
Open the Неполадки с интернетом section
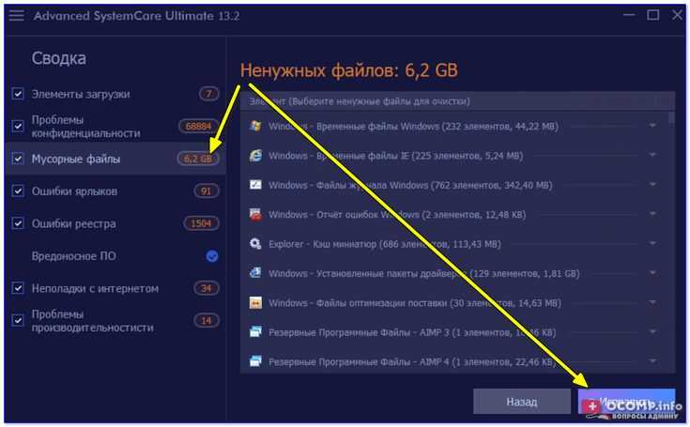coord(95,288)
